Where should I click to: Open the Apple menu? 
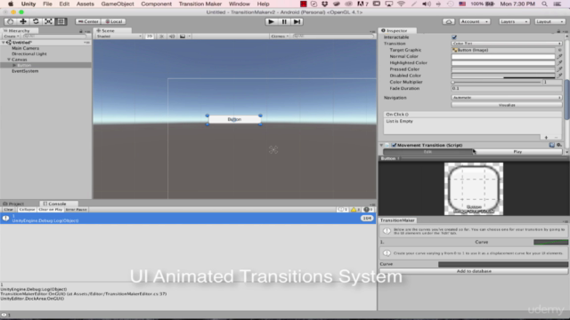pyautogui.click(x=11, y=4)
